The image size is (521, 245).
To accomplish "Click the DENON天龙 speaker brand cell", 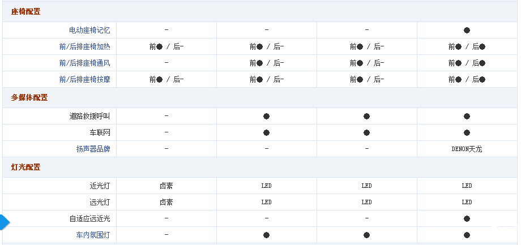I will tap(467, 149).
